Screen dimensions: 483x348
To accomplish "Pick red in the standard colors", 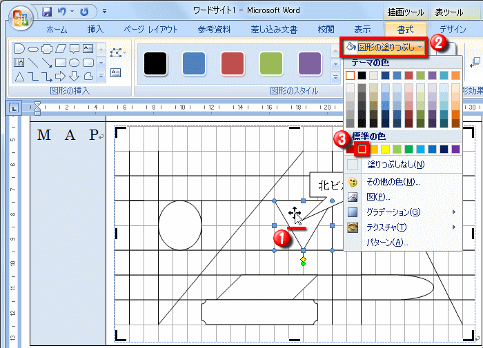I will (x=362, y=150).
